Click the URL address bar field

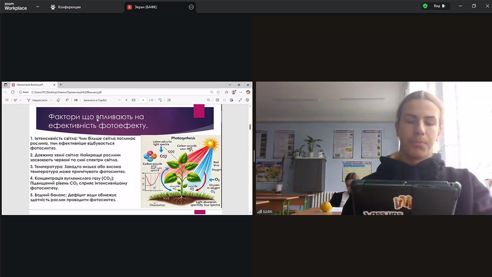coord(115,92)
